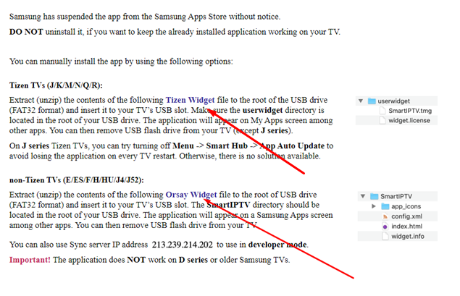Viewport: 460px width, 296px height.
Task: Click the IP address 213.239.214.202
Action: (182, 245)
